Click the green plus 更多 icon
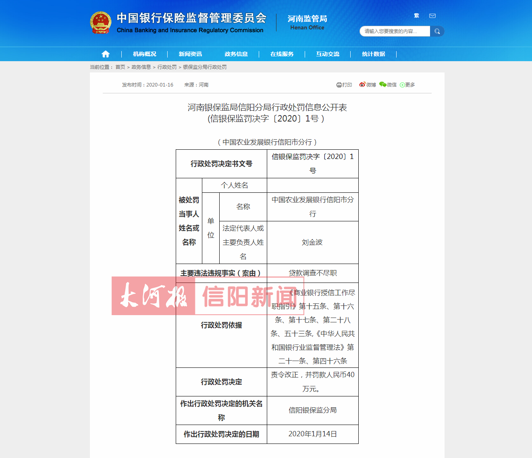The image size is (532, 458). 402,85
